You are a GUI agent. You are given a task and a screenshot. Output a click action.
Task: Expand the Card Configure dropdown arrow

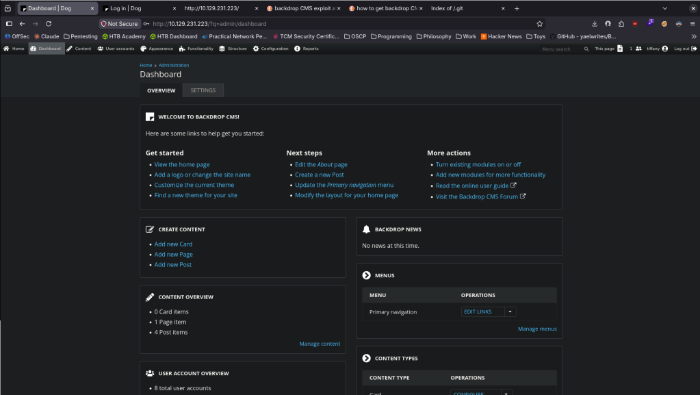506,393
